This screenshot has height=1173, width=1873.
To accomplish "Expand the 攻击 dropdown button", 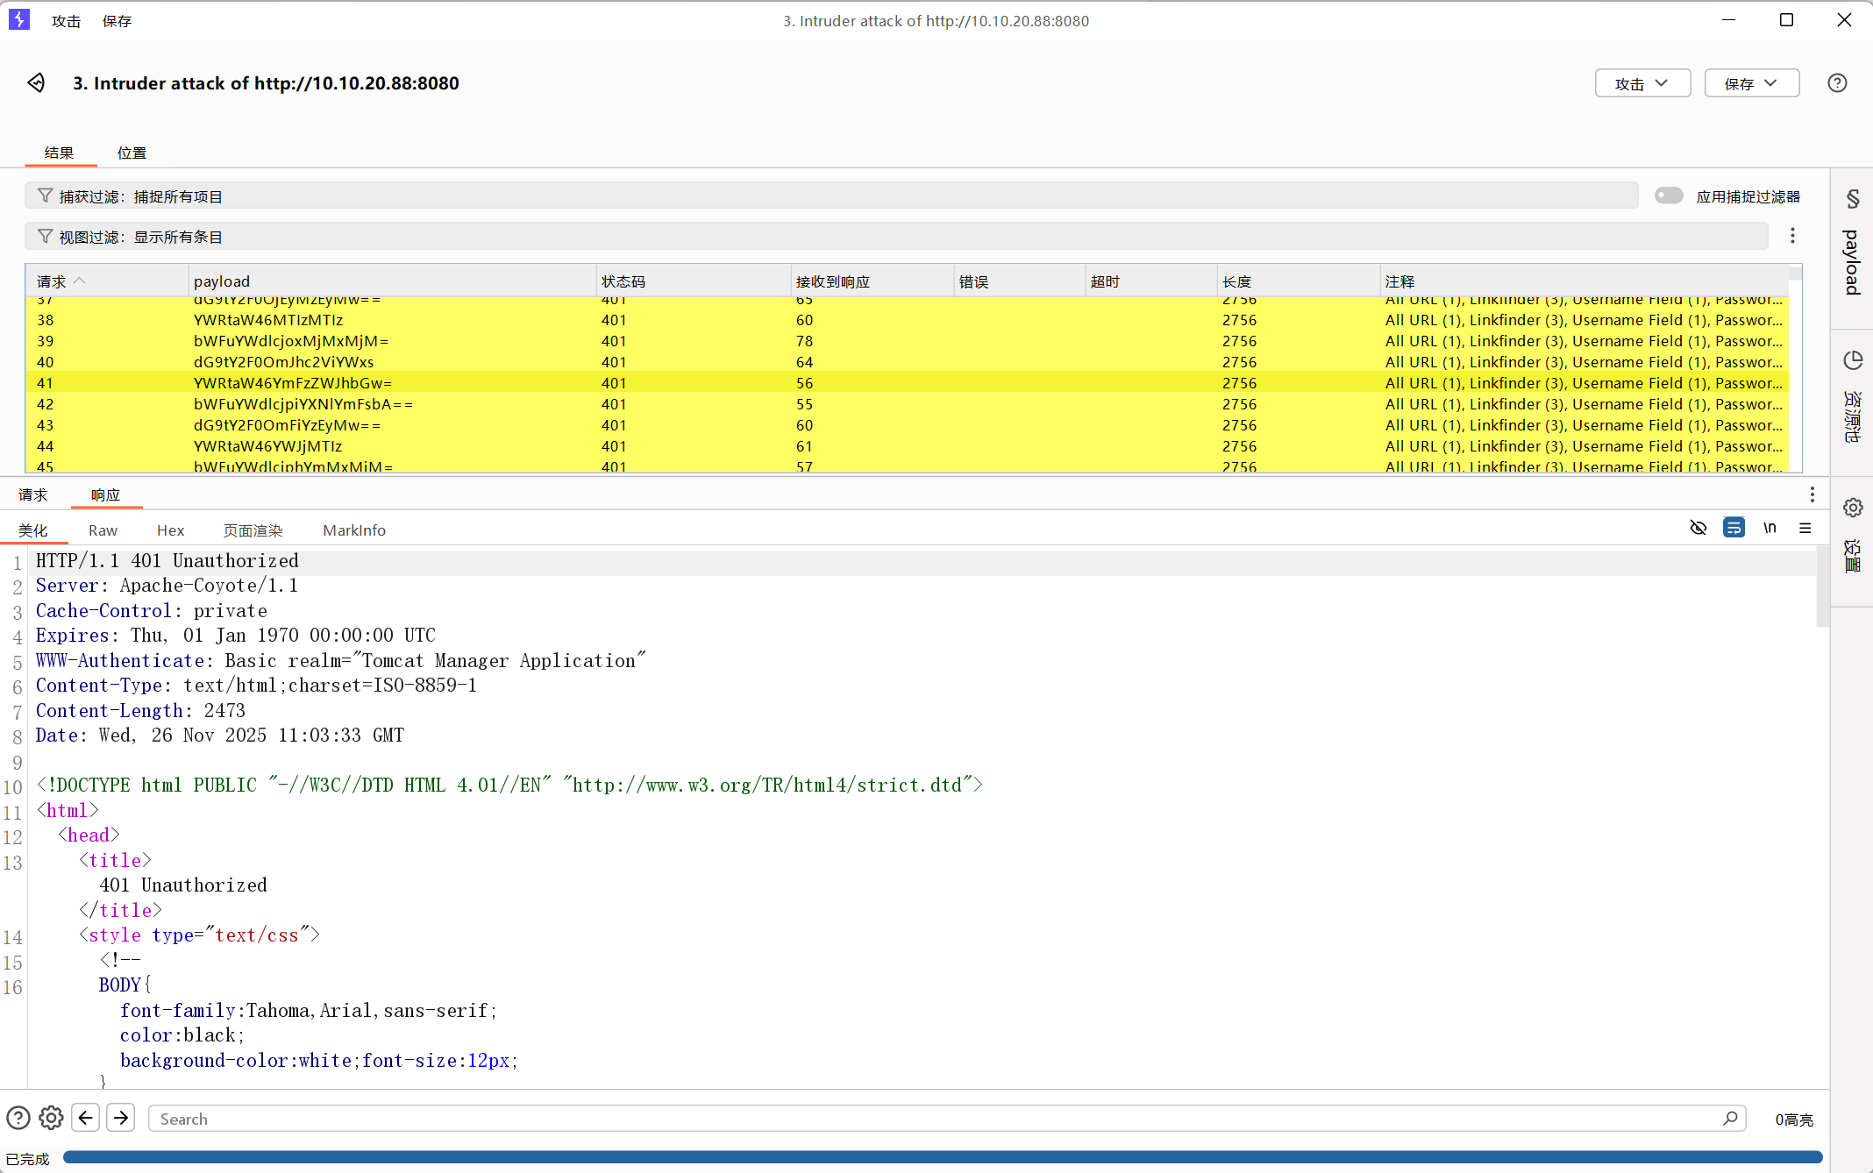I will 1642,83.
